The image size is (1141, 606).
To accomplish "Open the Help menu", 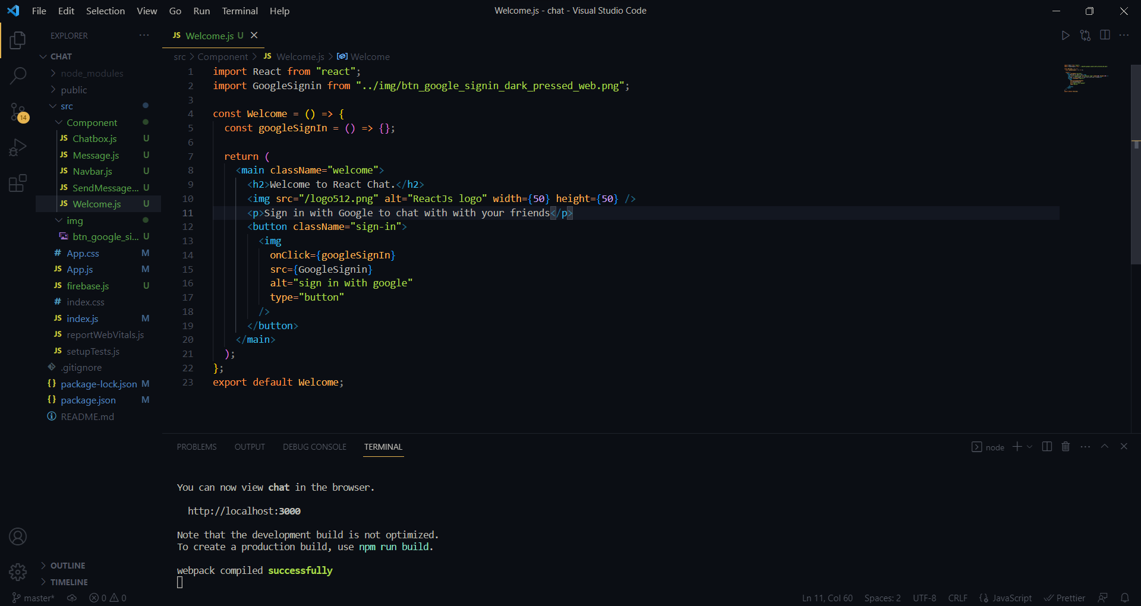I will click(279, 11).
